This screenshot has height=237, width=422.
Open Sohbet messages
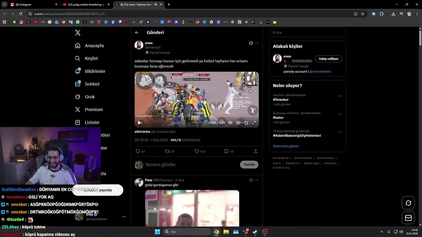point(87,84)
